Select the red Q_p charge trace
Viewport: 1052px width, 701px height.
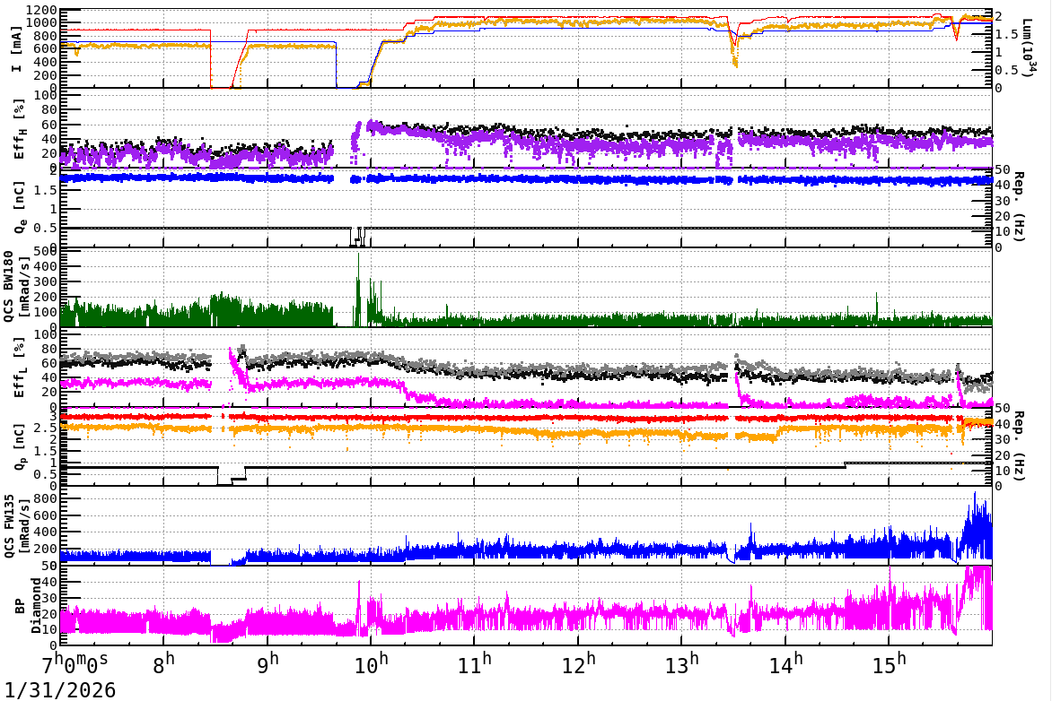point(539,417)
